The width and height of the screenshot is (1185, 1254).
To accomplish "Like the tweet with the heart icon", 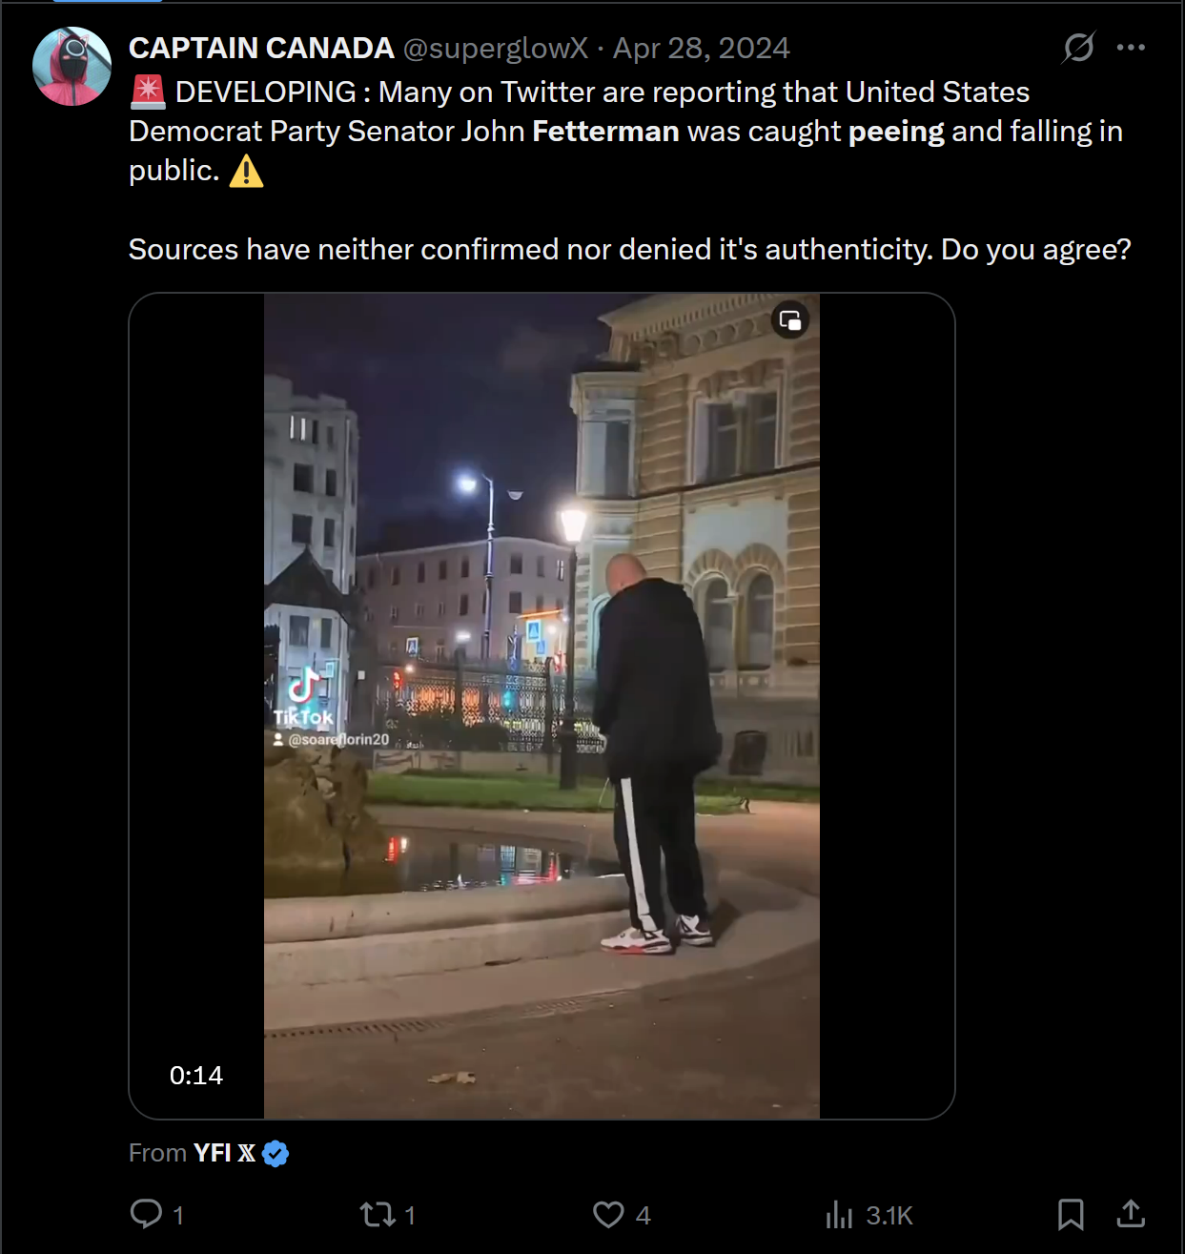I will click(x=608, y=1214).
